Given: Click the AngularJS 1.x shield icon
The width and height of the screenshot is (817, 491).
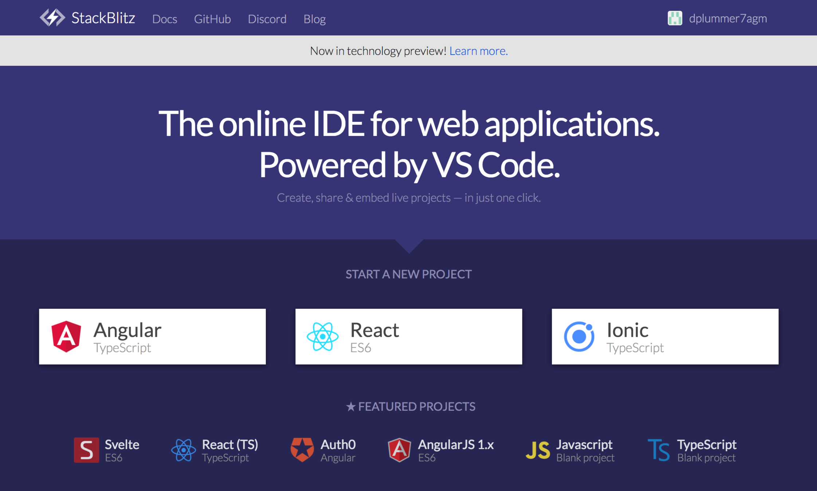Looking at the screenshot, I should [x=399, y=450].
